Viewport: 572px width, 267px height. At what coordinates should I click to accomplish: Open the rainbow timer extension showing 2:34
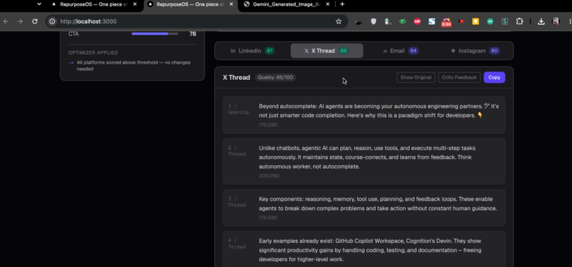point(446,23)
